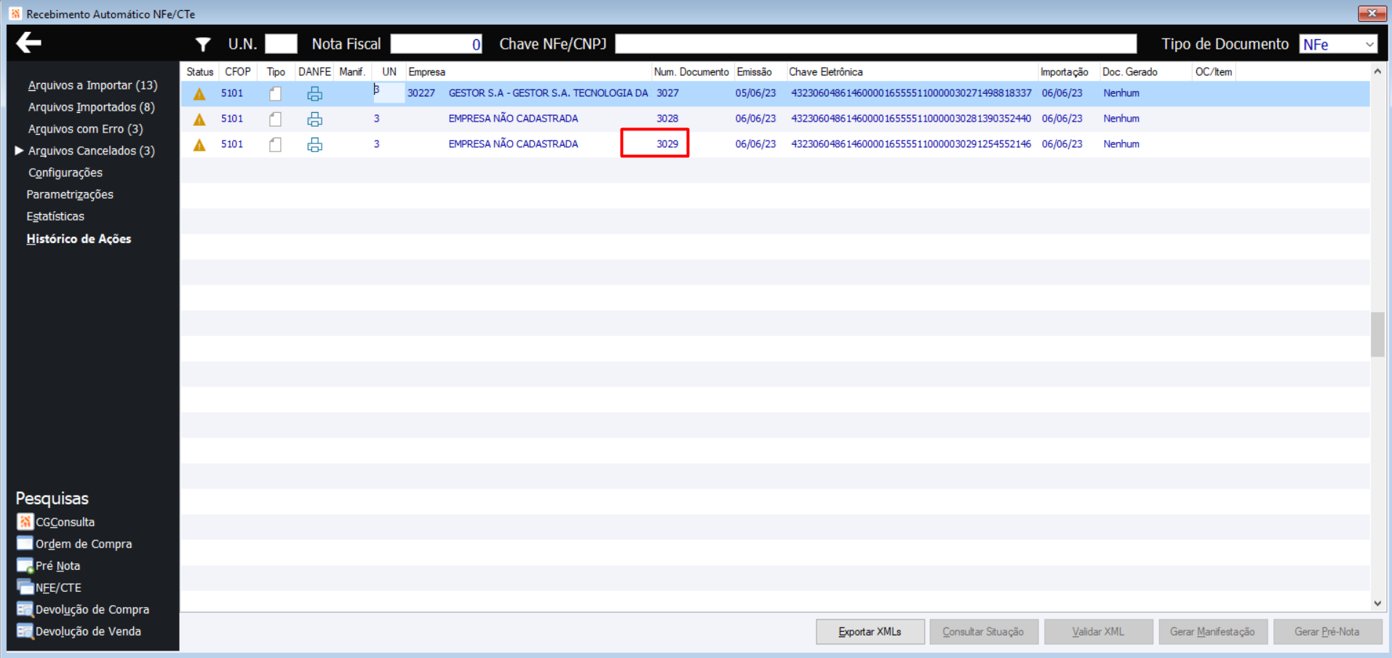The width and height of the screenshot is (1392, 658).
Task: Print DANFE for document 3028
Action: (x=314, y=119)
